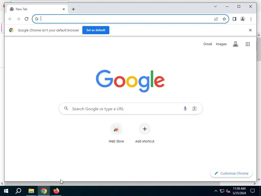Focus the Search Google or type a URL box
This screenshot has width=261, height=196.
coord(131,109)
